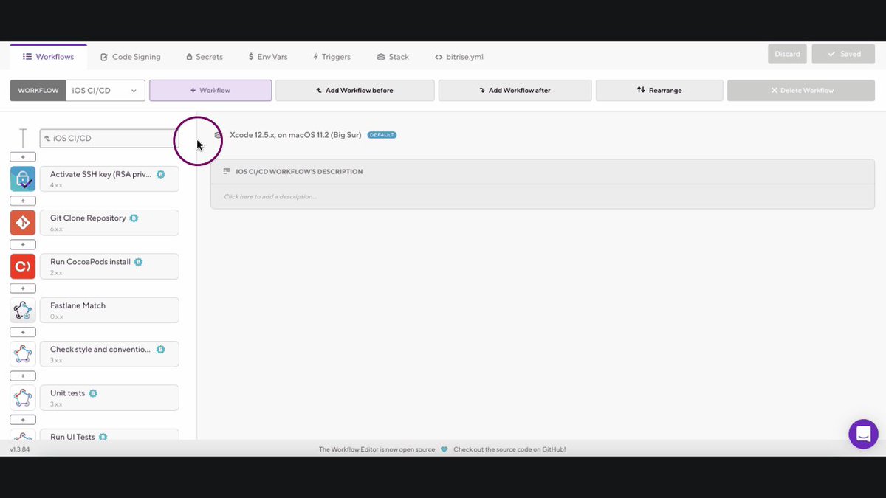Viewport: 886px width, 498px height.
Task: Add a step above Check style and conventions
Action: [23, 333]
